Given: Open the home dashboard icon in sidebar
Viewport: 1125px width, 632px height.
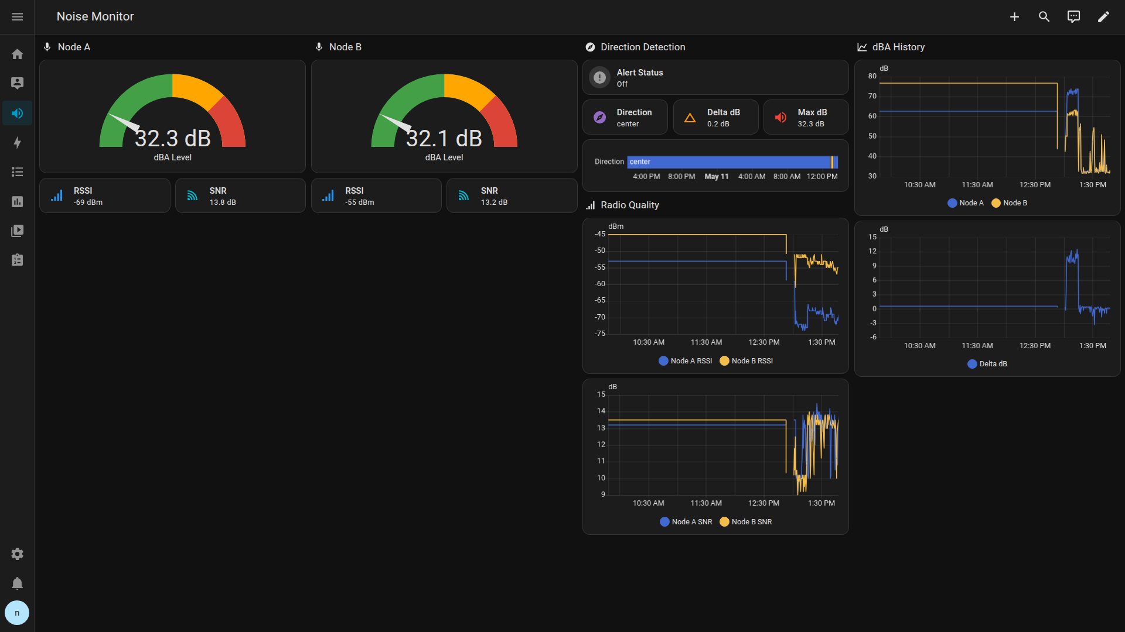Looking at the screenshot, I should (x=17, y=54).
